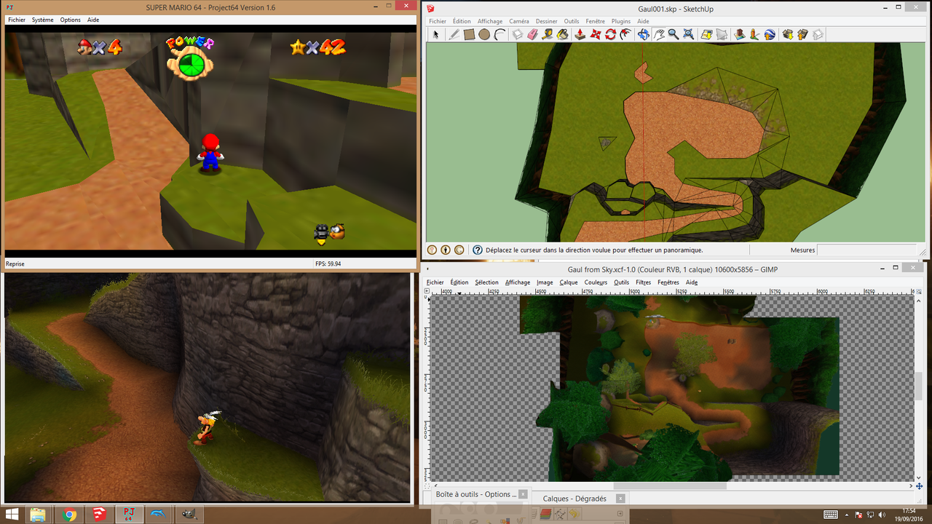This screenshot has height=524, width=932.
Task: Open Image menu in GIMP
Action: (x=545, y=282)
